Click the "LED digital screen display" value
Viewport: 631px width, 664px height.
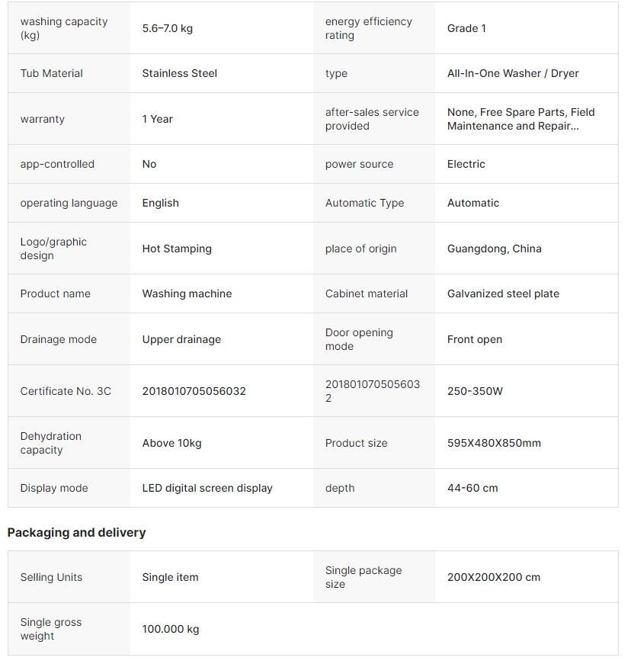pos(207,488)
